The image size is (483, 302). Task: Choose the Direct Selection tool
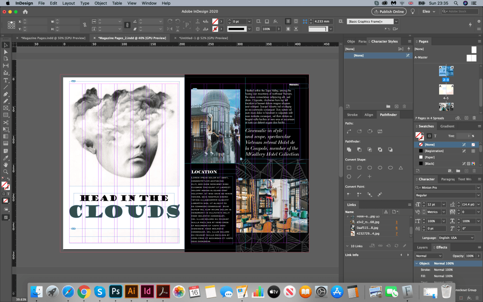[x=6, y=52]
